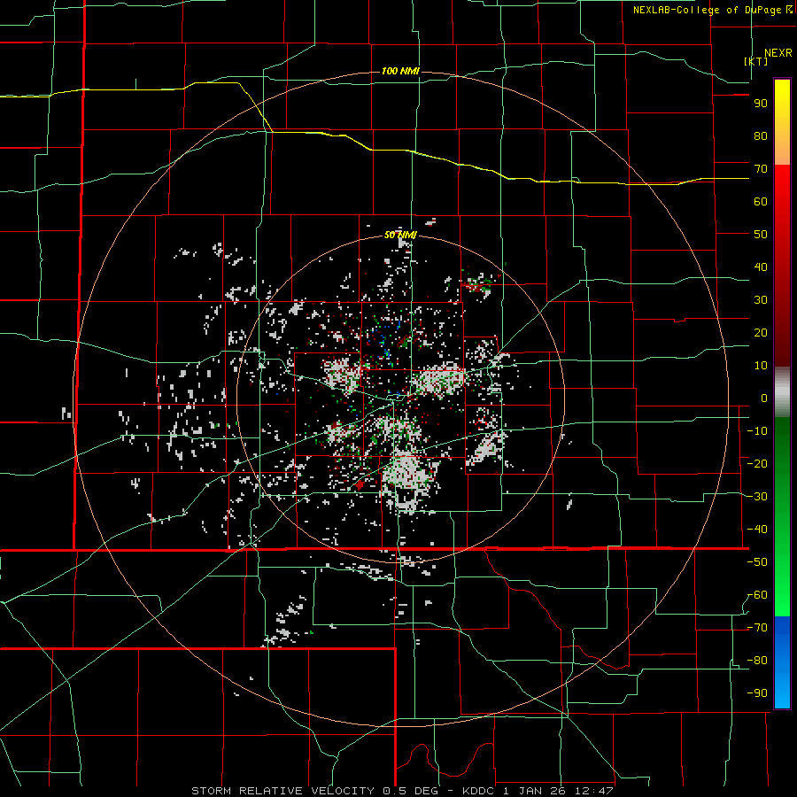Click the 0 value on velocity scale
The width and height of the screenshot is (797, 797).
[764, 398]
